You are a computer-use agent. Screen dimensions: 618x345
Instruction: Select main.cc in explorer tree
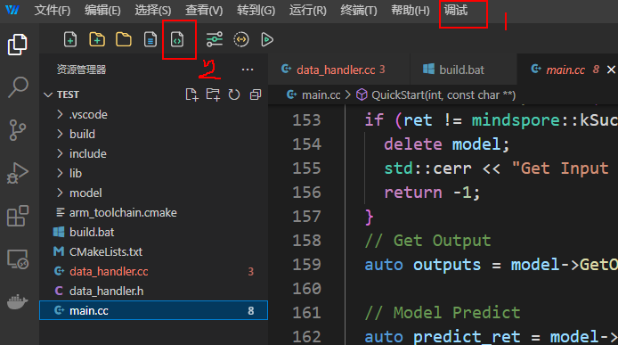pyautogui.click(x=154, y=310)
